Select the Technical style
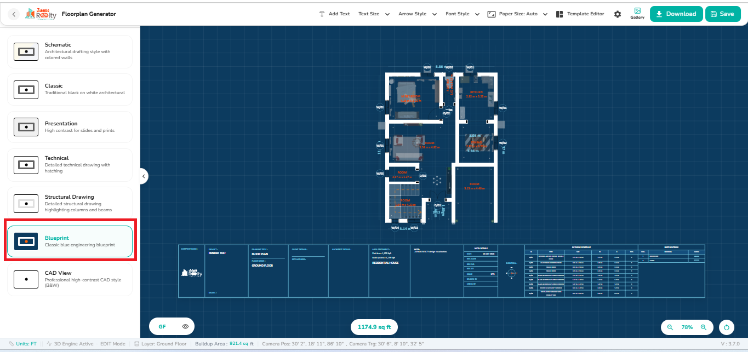 point(70,164)
